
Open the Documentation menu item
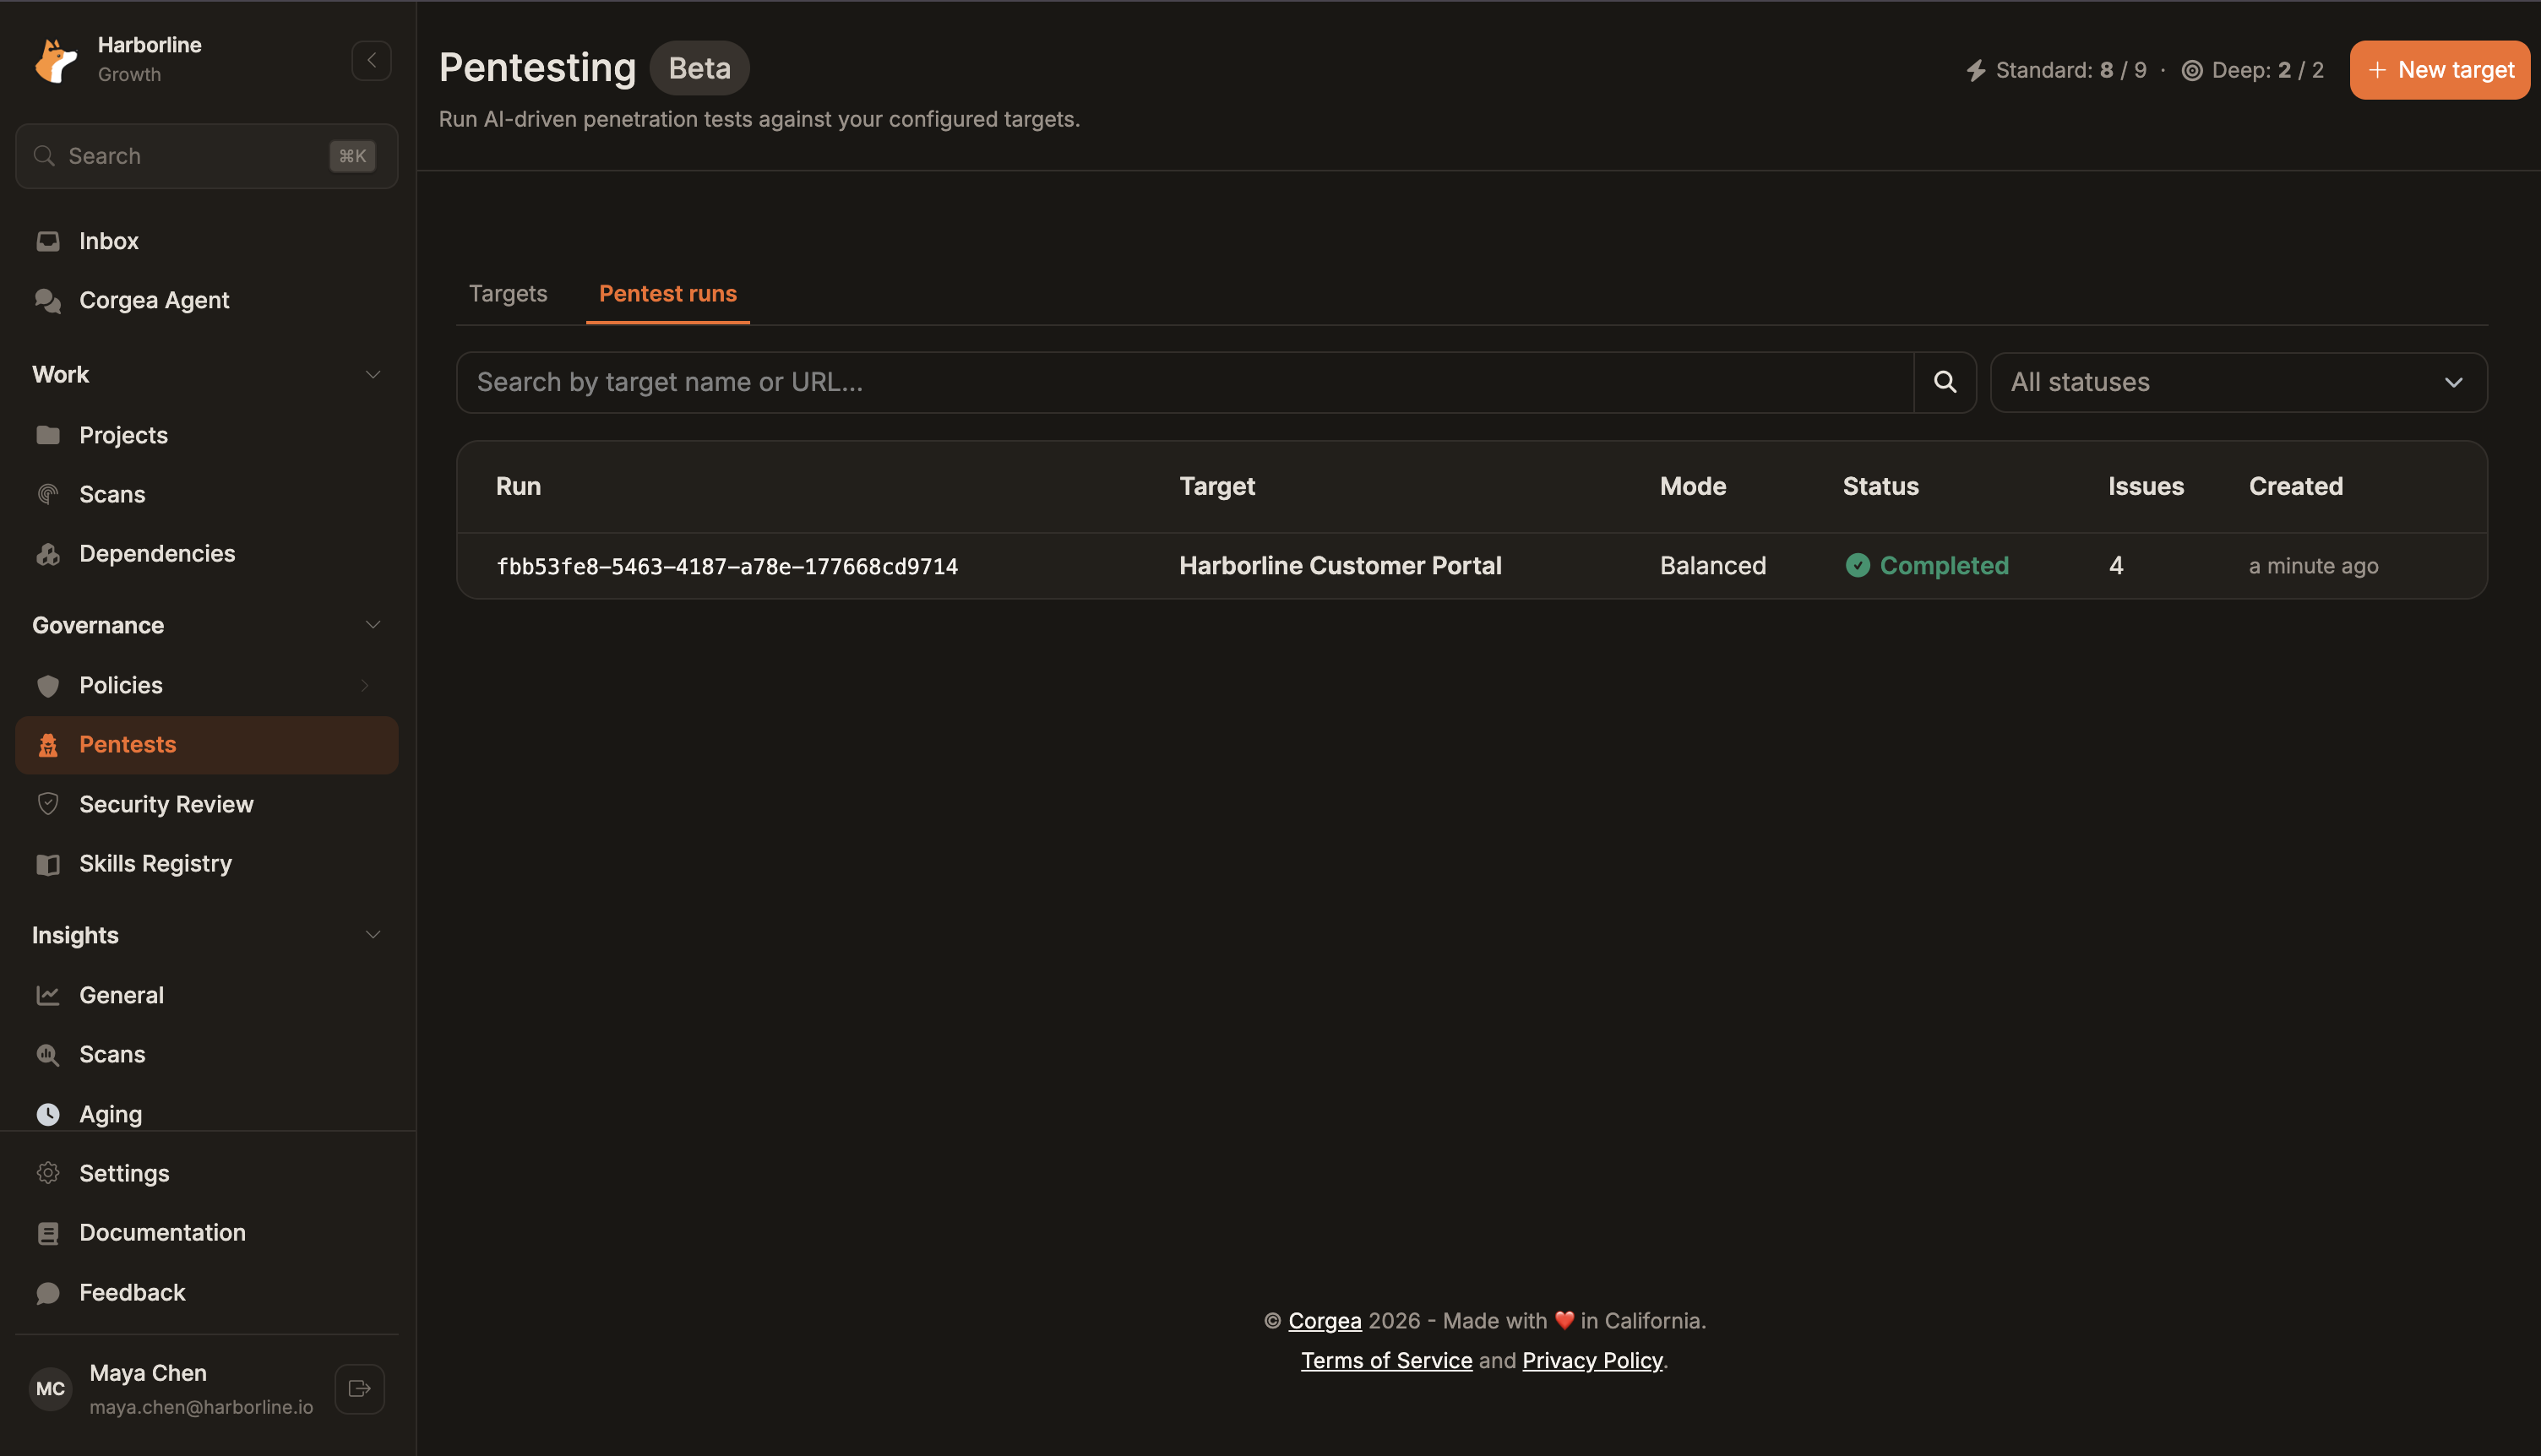pyautogui.click(x=207, y=1233)
